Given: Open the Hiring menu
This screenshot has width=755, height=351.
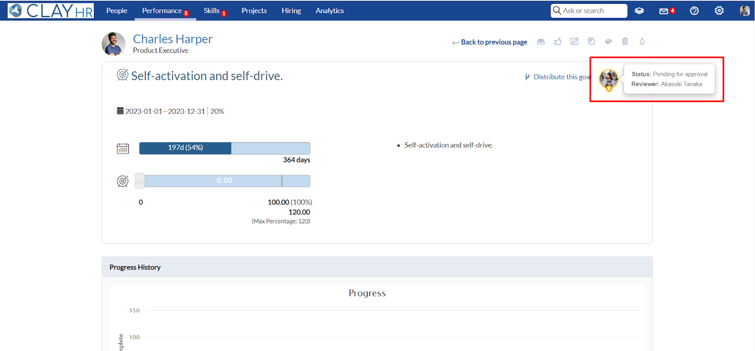Looking at the screenshot, I should (291, 10).
